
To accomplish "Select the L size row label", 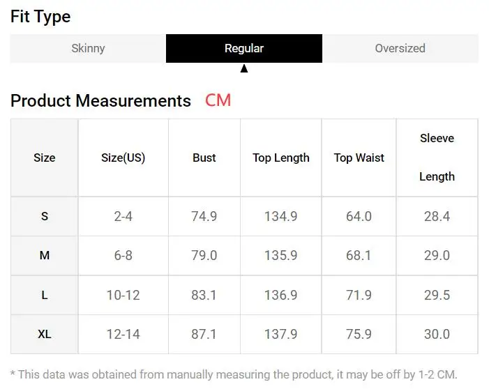I will [45, 295].
